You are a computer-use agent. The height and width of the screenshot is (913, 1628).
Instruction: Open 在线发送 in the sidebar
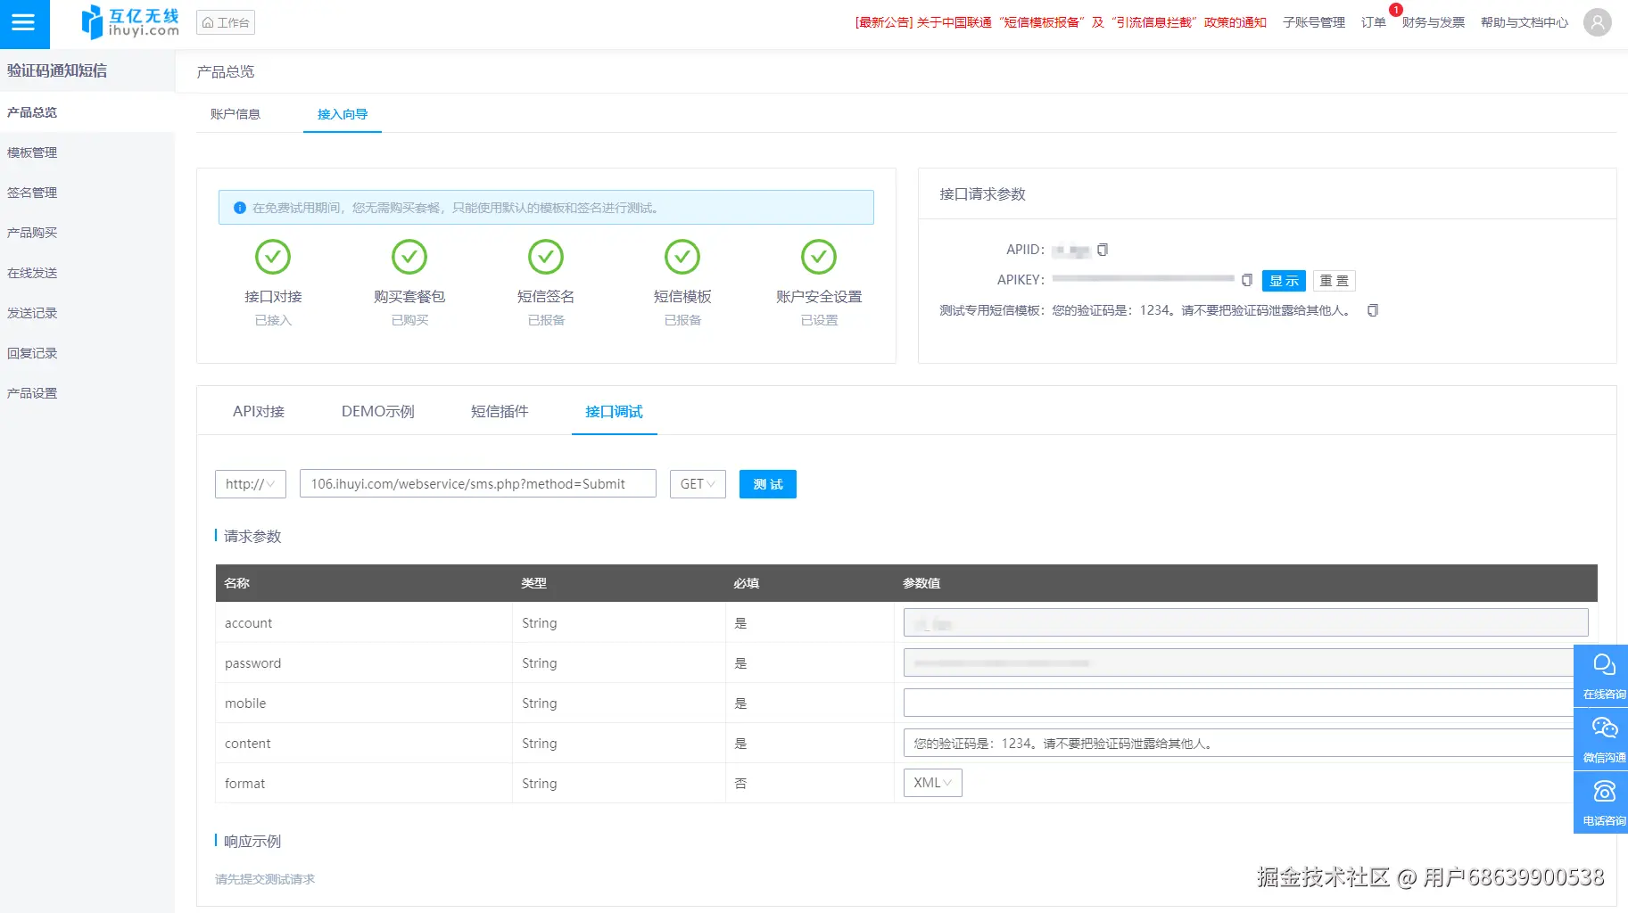pos(87,273)
